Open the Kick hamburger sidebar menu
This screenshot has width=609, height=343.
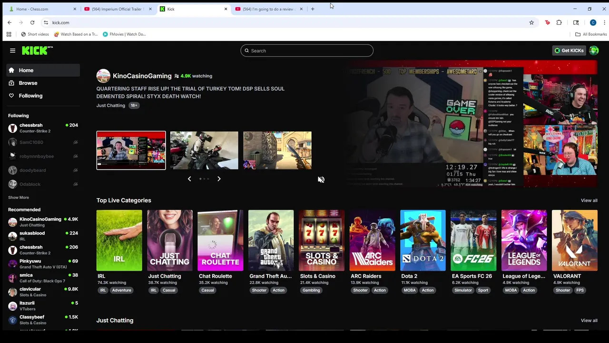click(12, 50)
